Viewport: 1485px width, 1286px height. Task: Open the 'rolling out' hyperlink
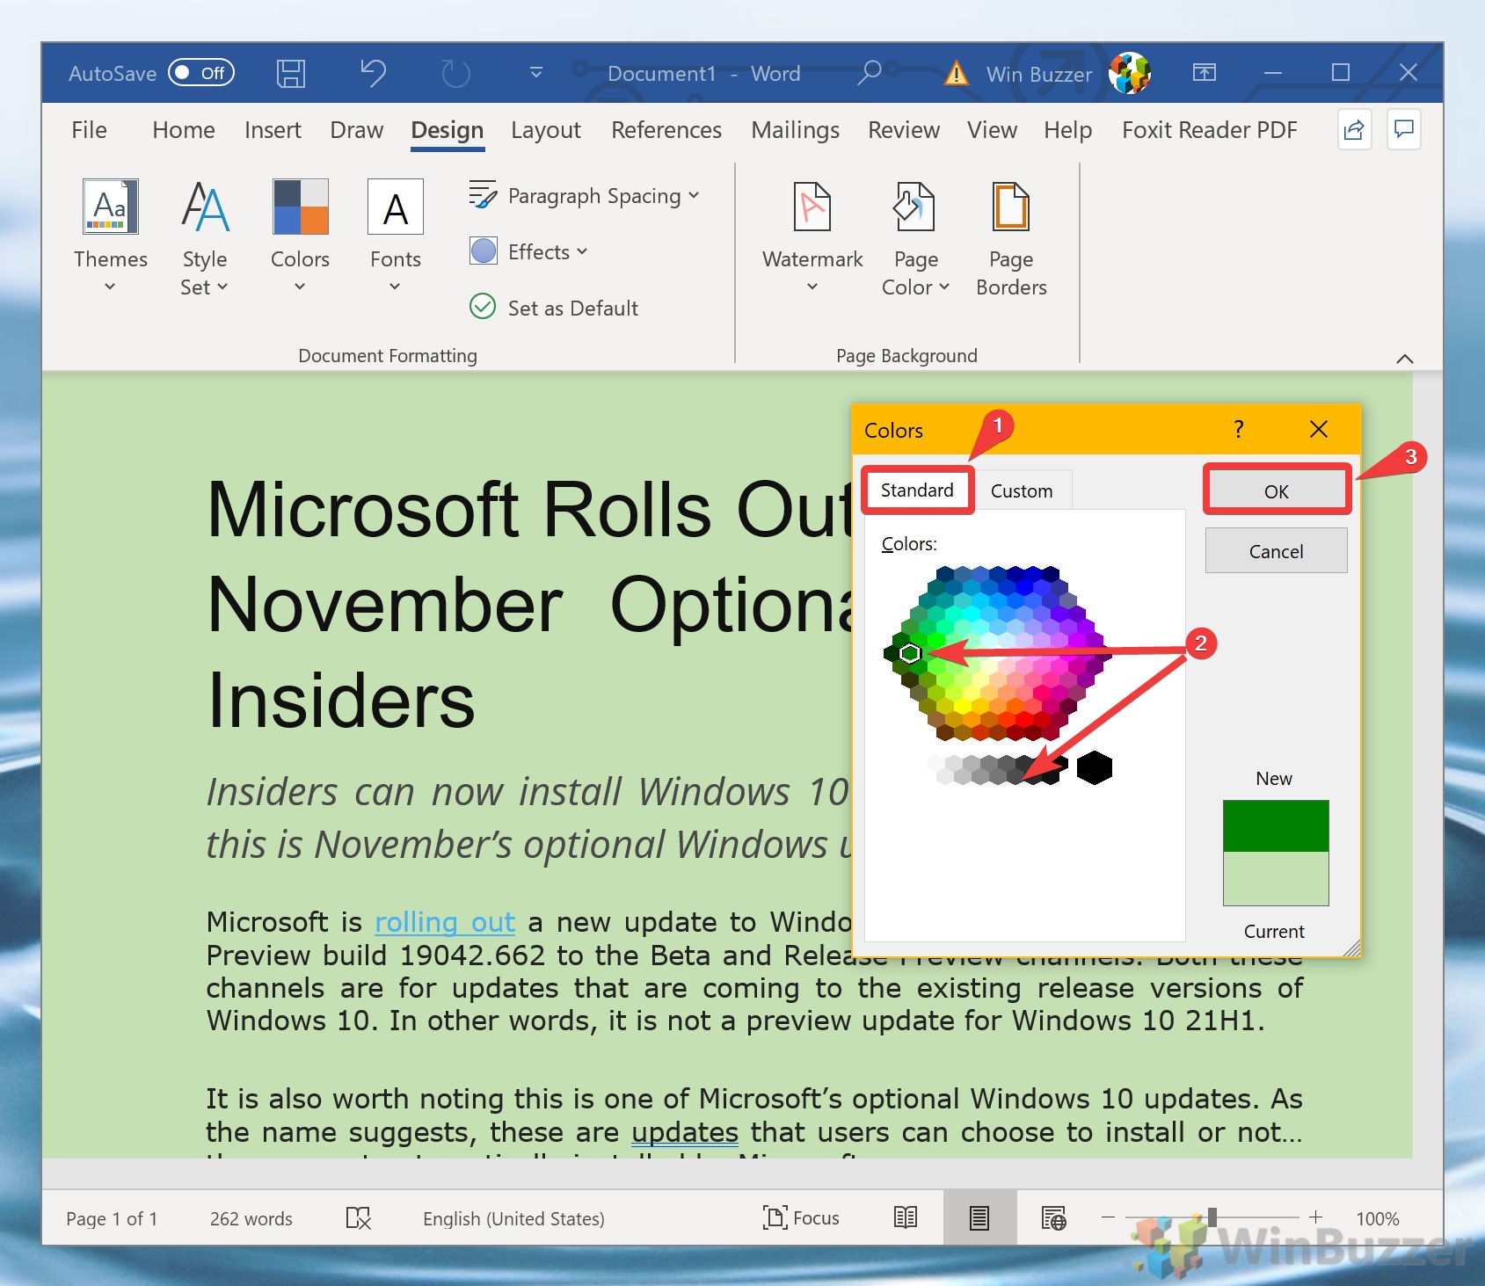coord(445,922)
